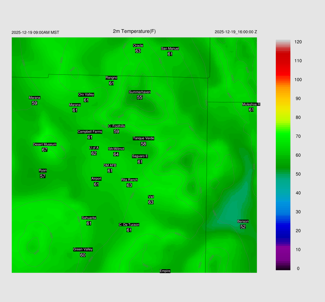
Task: Select the Desert Museum station label
Action: point(45,144)
